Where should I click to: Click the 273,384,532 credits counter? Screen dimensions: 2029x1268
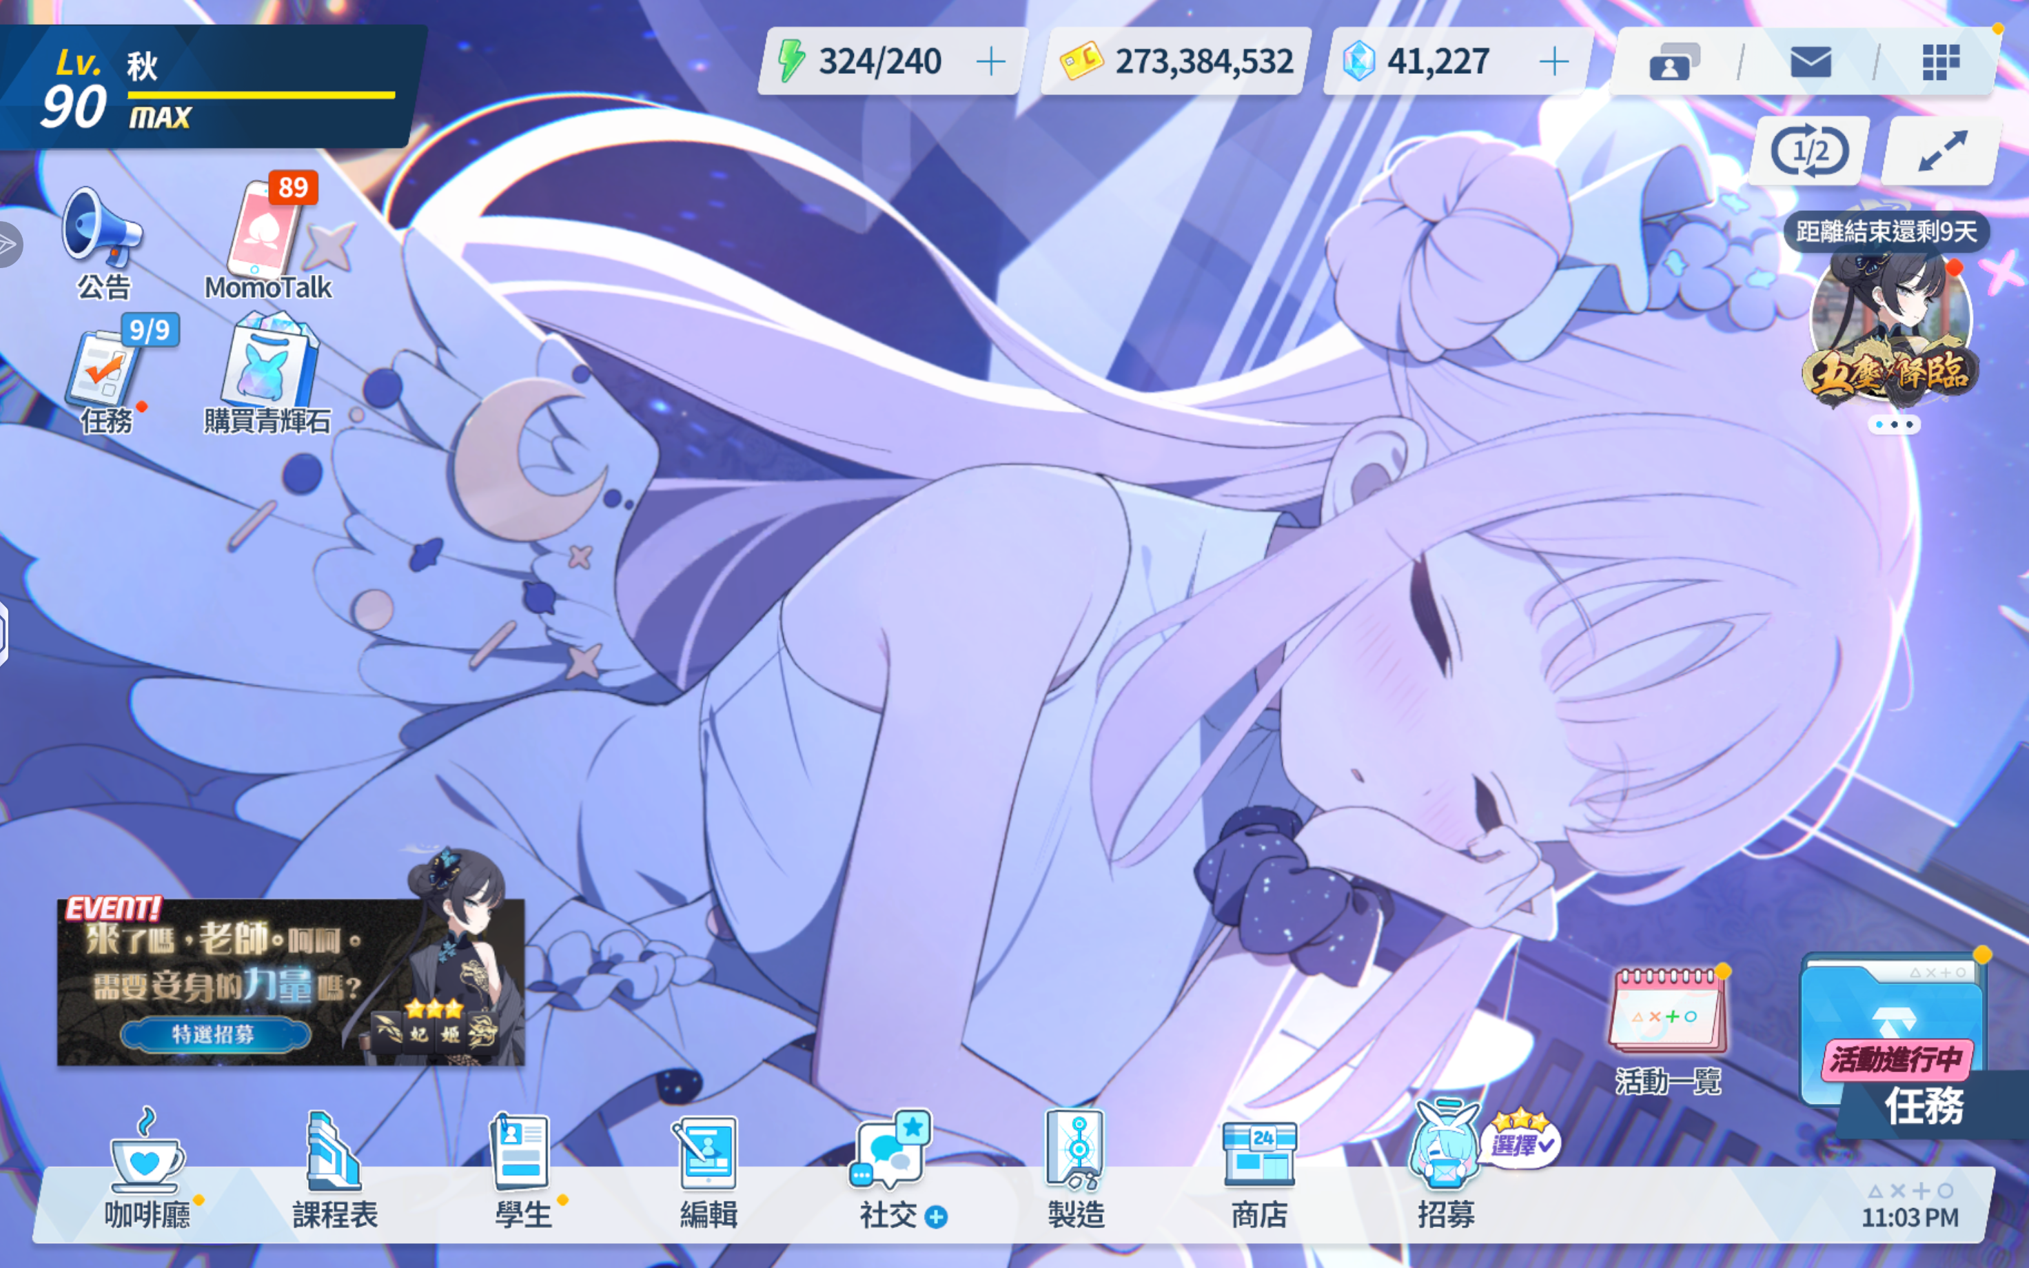(x=1204, y=61)
